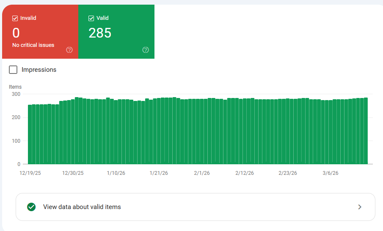Click the 200 y-axis label
This screenshot has width=383, height=231.
[16, 117]
